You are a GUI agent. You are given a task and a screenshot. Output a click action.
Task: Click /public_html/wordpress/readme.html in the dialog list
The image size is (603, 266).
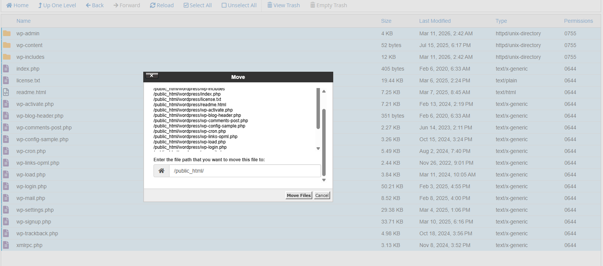point(190,105)
